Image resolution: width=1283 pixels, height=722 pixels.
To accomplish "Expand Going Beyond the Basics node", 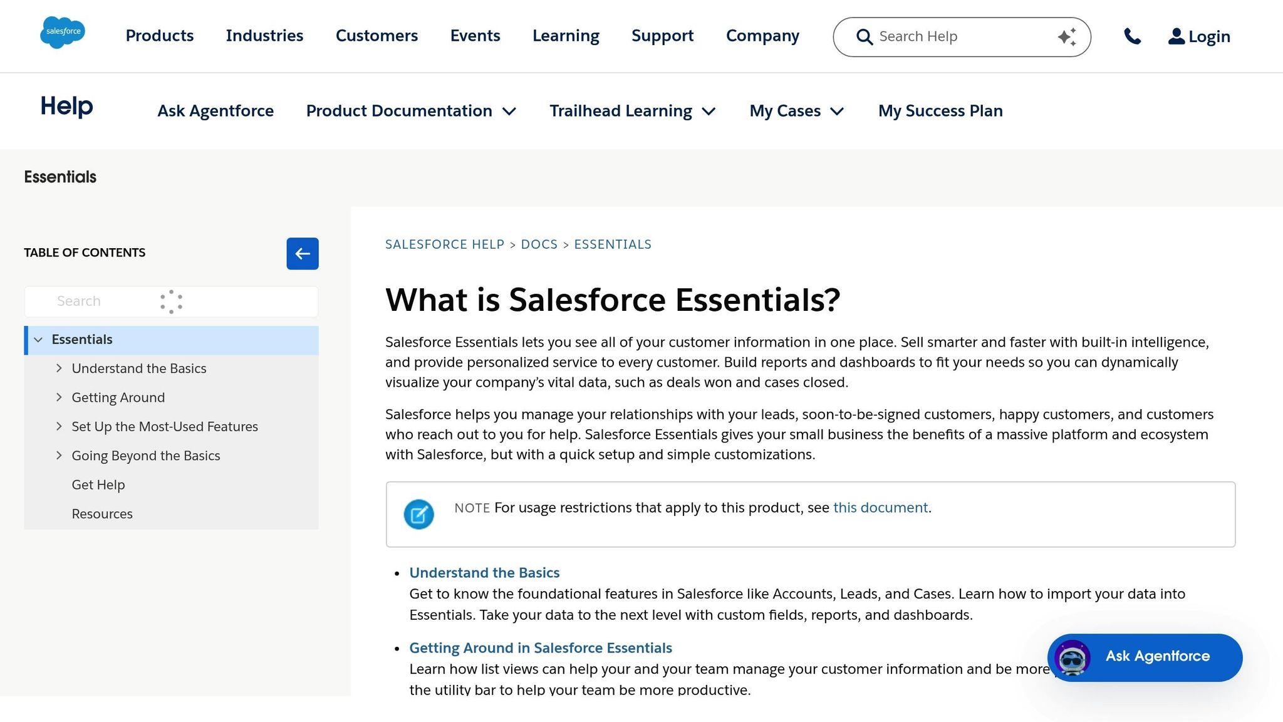I will pos(59,456).
